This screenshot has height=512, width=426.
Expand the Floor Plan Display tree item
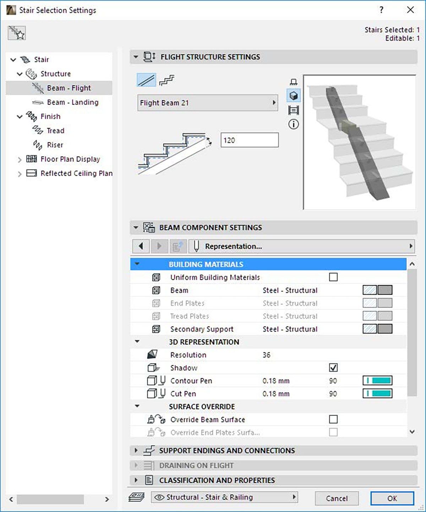click(x=20, y=159)
